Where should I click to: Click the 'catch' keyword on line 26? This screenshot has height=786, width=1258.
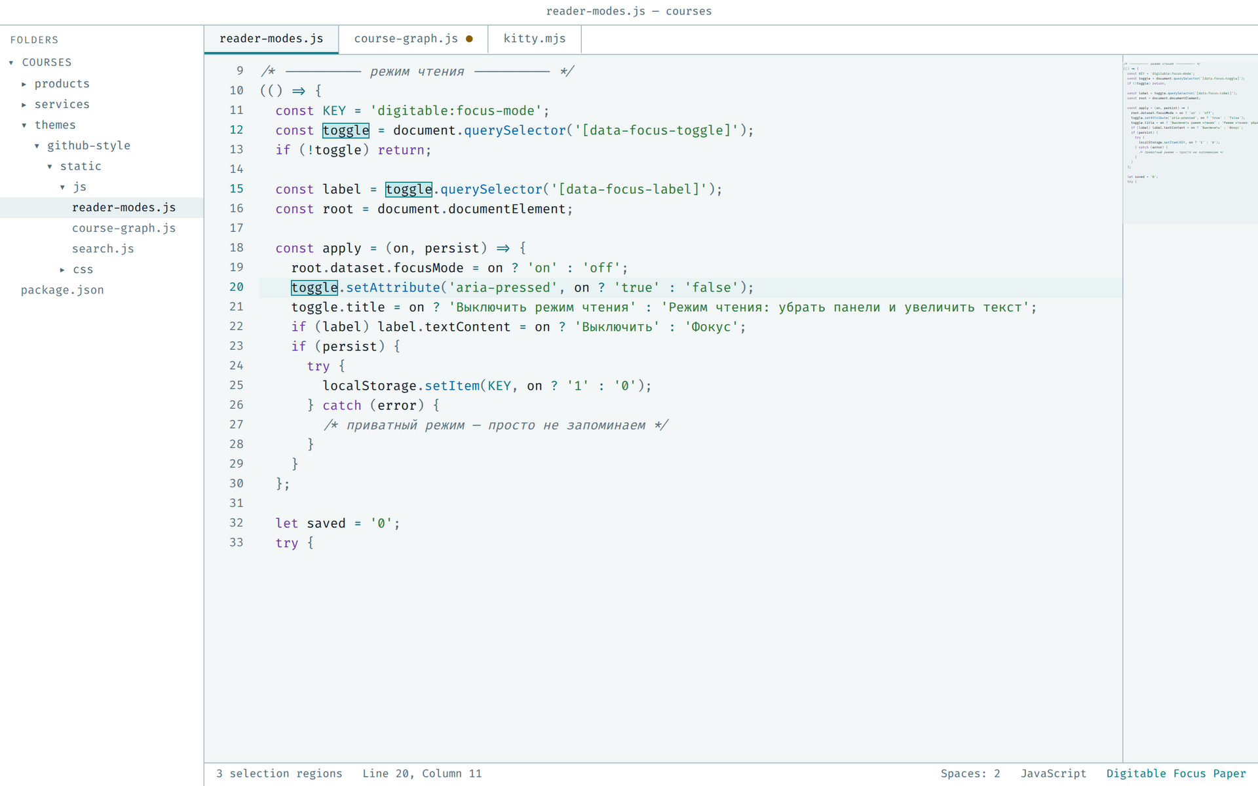(x=342, y=405)
